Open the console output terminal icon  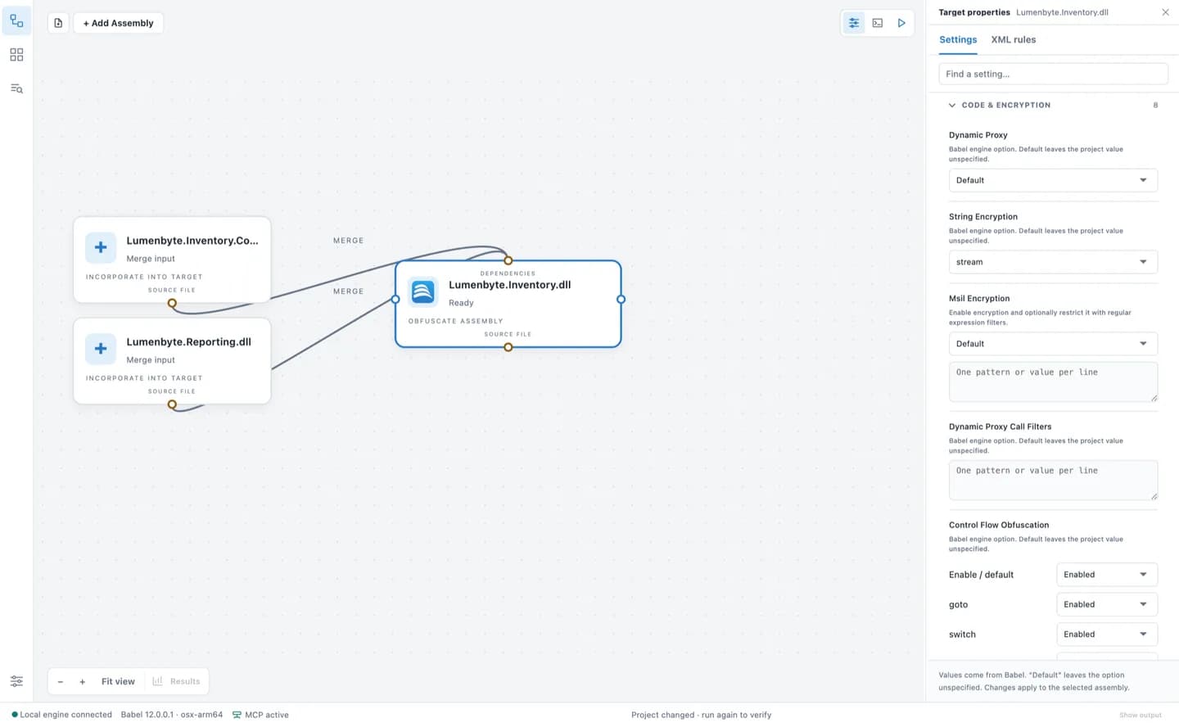[x=878, y=23]
